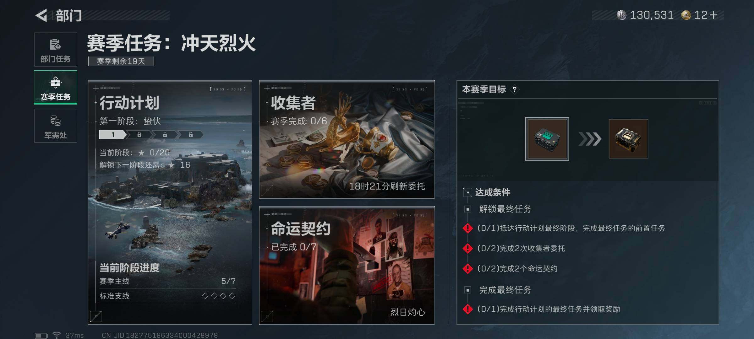Open the 收集者 card

pyautogui.click(x=347, y=139)
